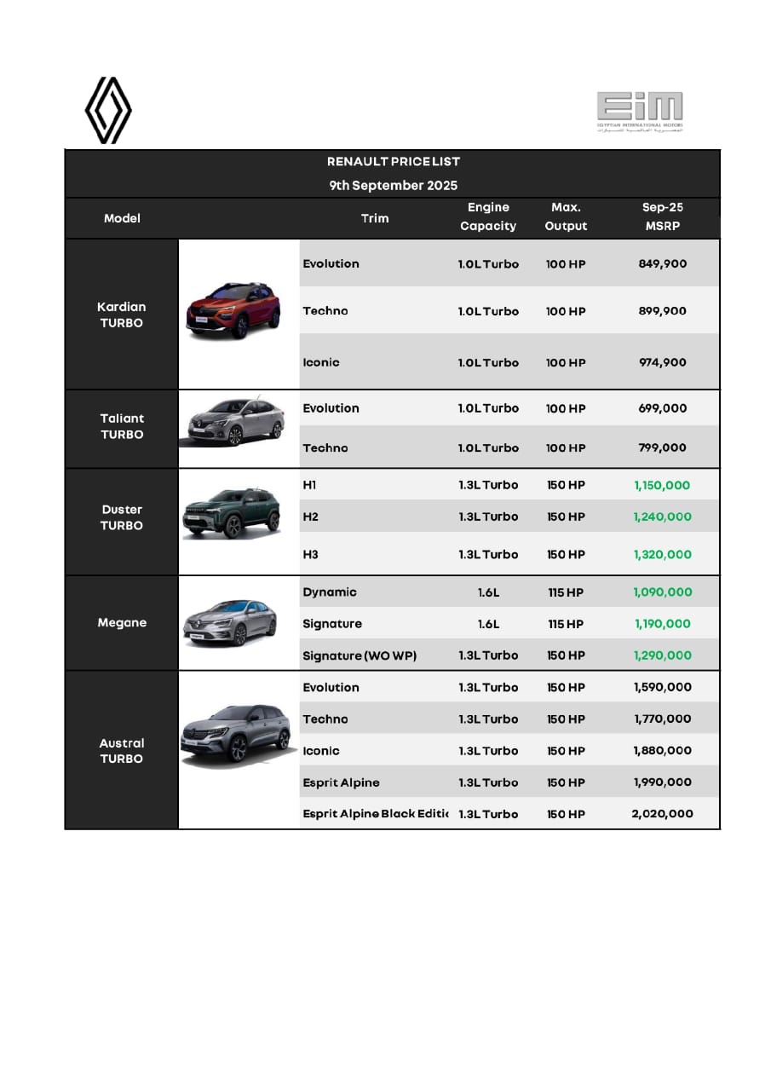Select the "Kardian TURBO" model name
The image size is (771, 1091).
pyautogui.click(x=122, y=315)
